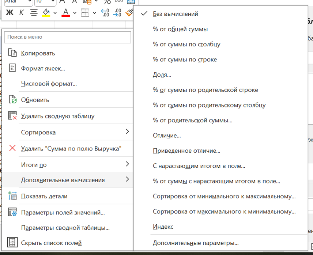The width and height of the screenshot is (313, 255).
Task: Decrease decimal places
Action: (117, 13)
